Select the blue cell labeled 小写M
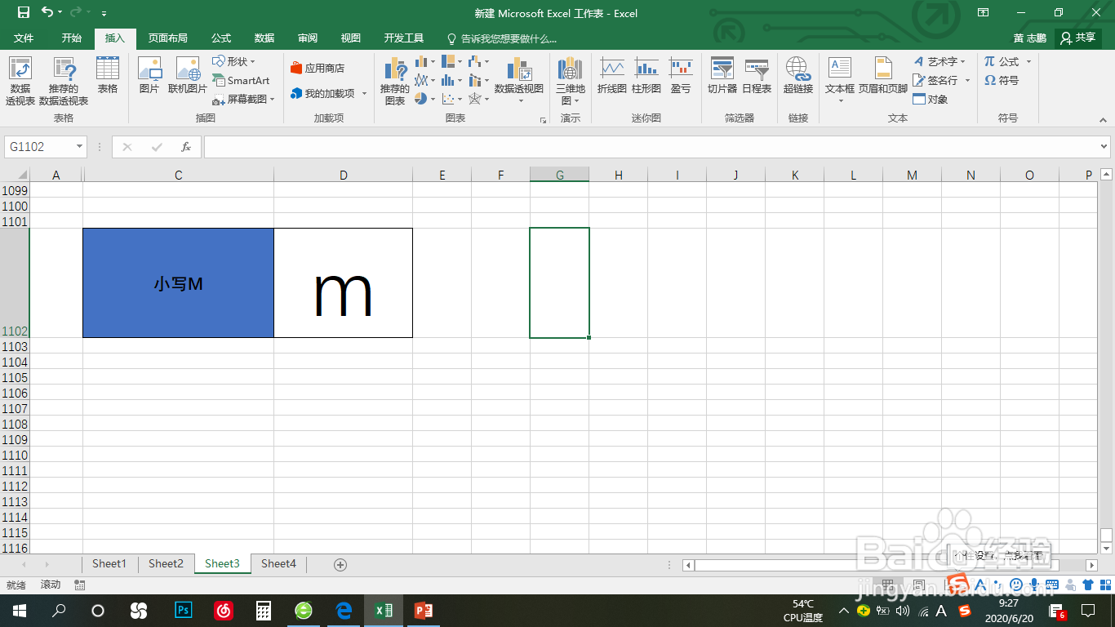 pos(178,283)
